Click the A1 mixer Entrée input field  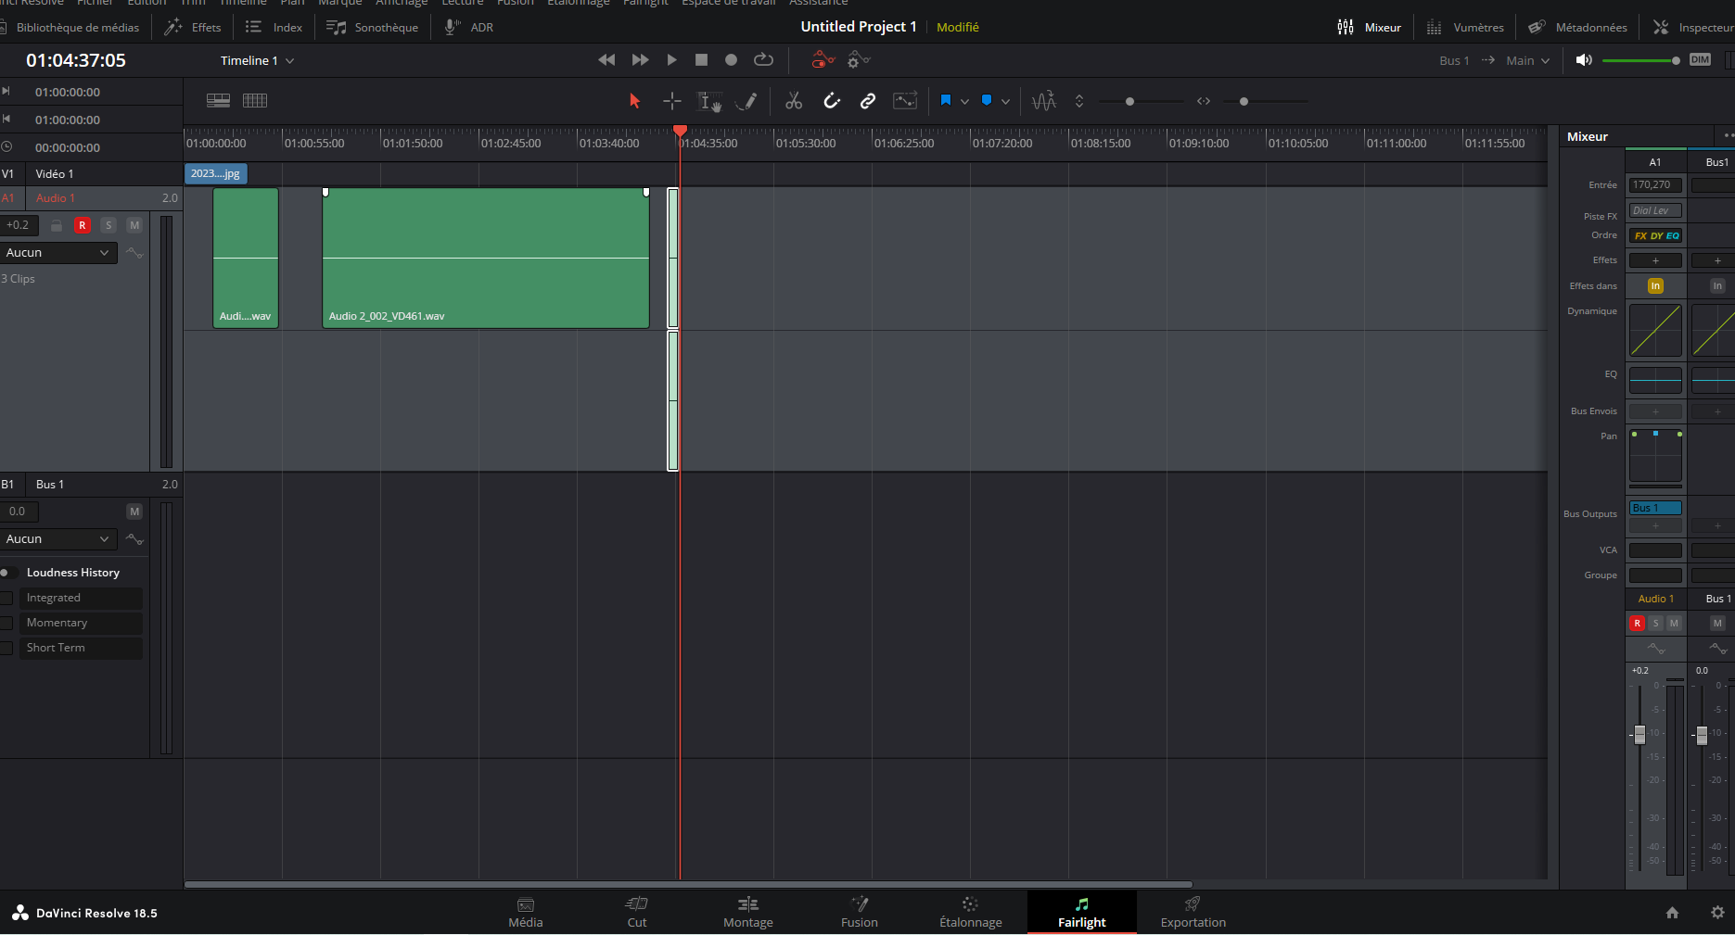pyautogui.click(x=1655, y=185)
